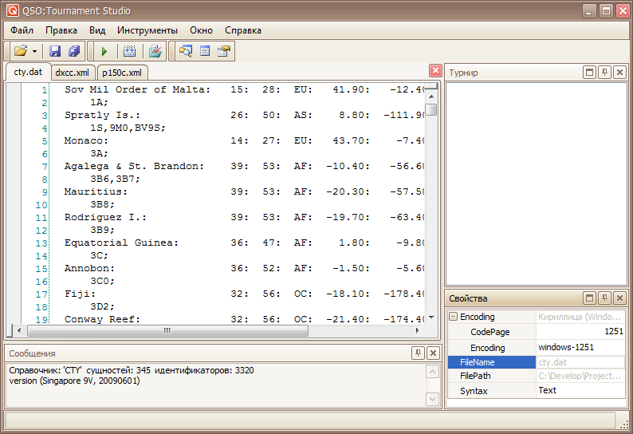
Task: Collapse the Encoding property group
Action: click(x=453, y=317)
